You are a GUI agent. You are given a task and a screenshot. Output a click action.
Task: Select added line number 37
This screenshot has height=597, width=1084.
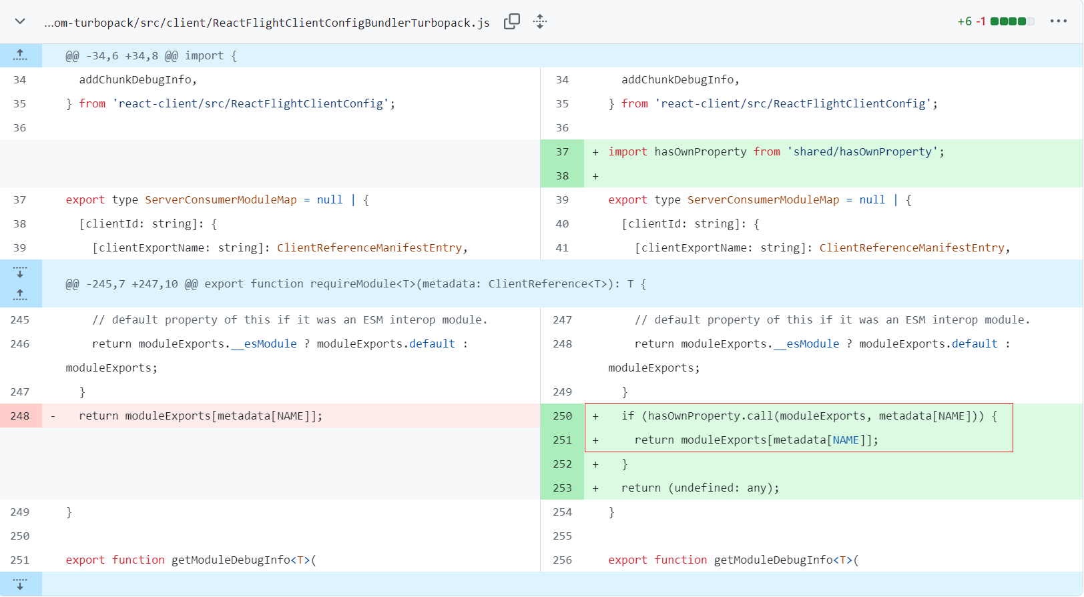(562, 151)
